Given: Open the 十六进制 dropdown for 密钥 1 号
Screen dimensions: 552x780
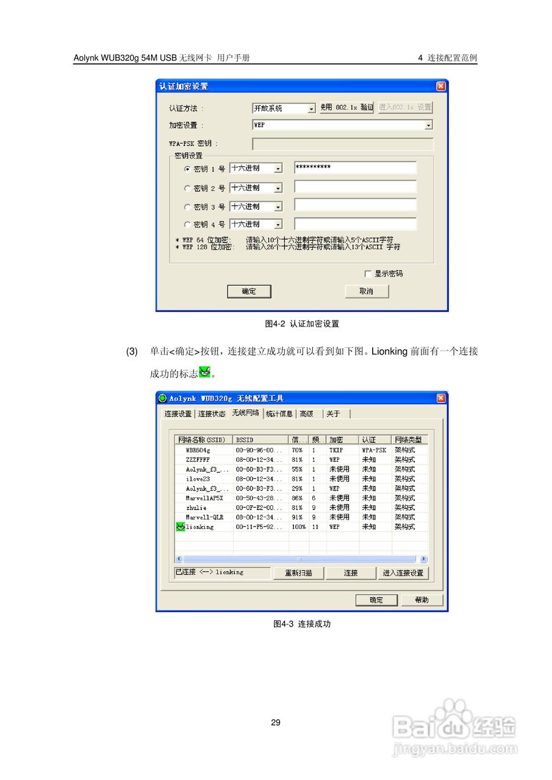Looking at the screenshot, I should [x=256, y=168].
